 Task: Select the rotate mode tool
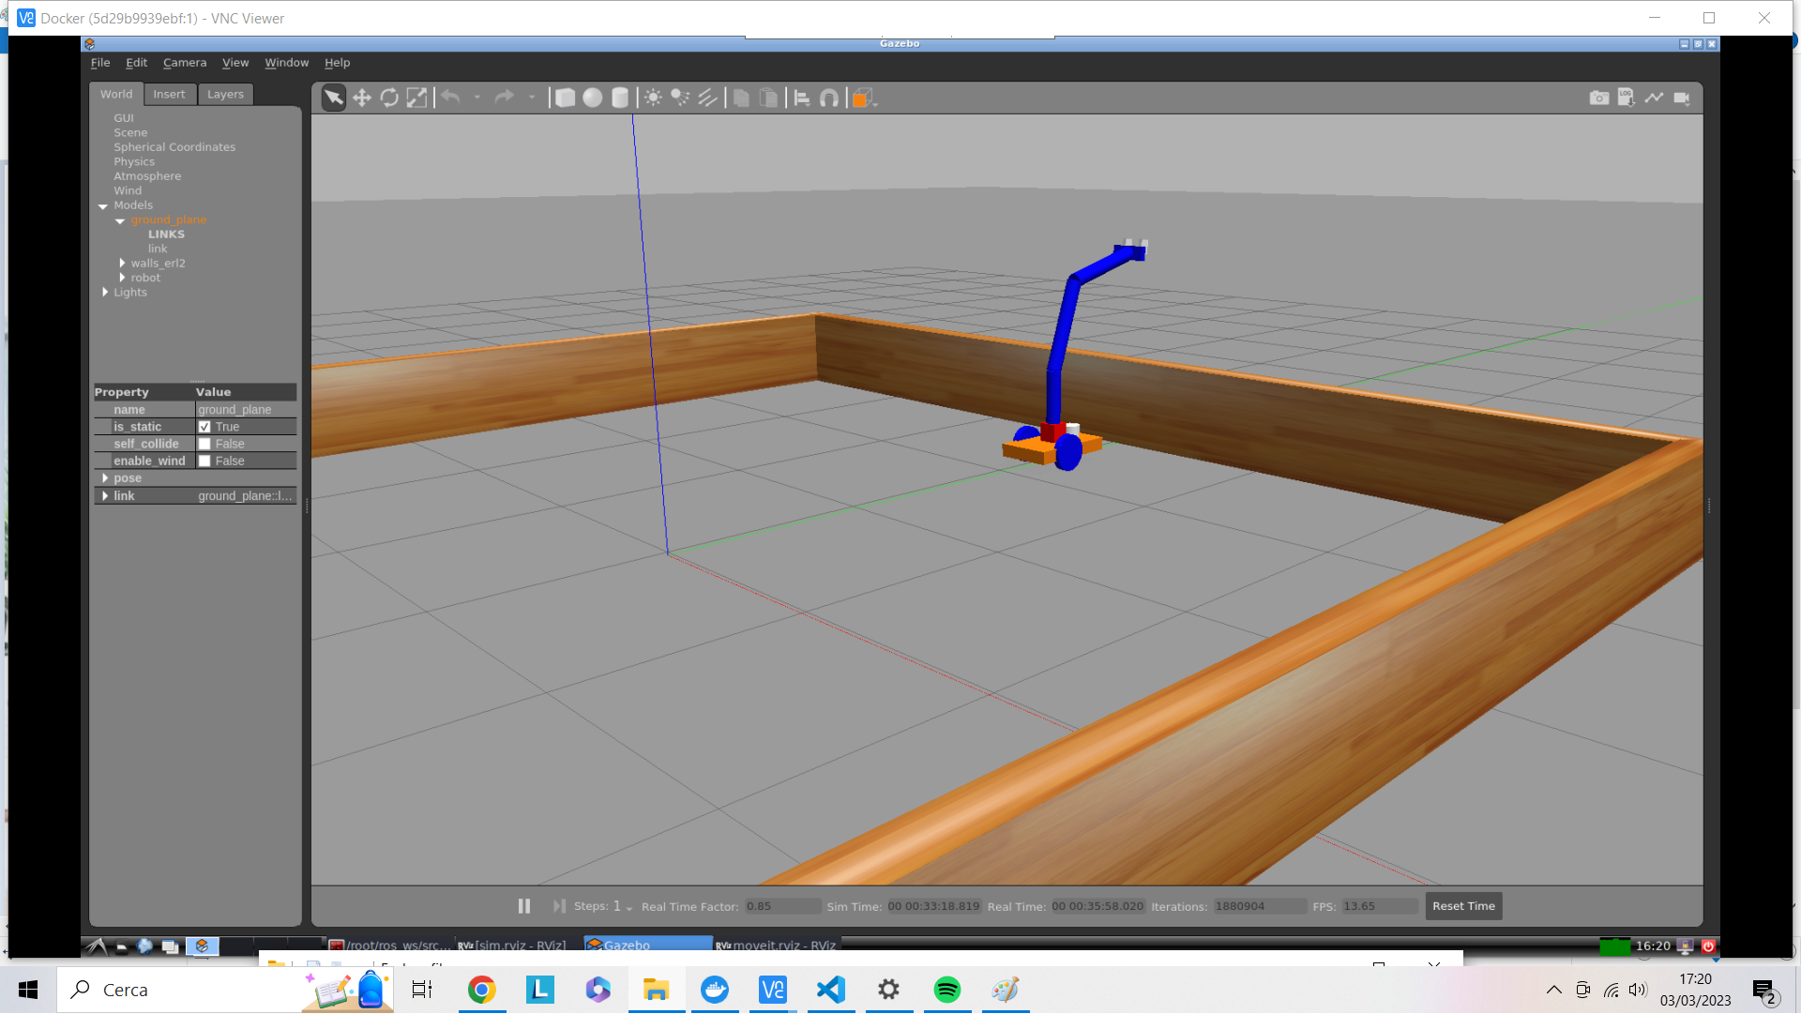[x=389, y=98]
